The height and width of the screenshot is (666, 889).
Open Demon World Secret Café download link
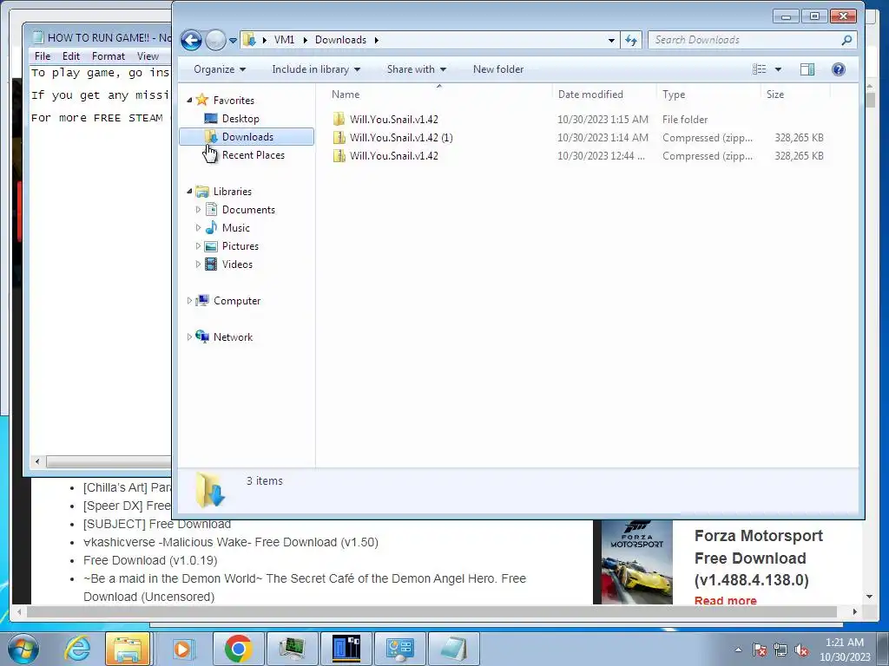305,587
